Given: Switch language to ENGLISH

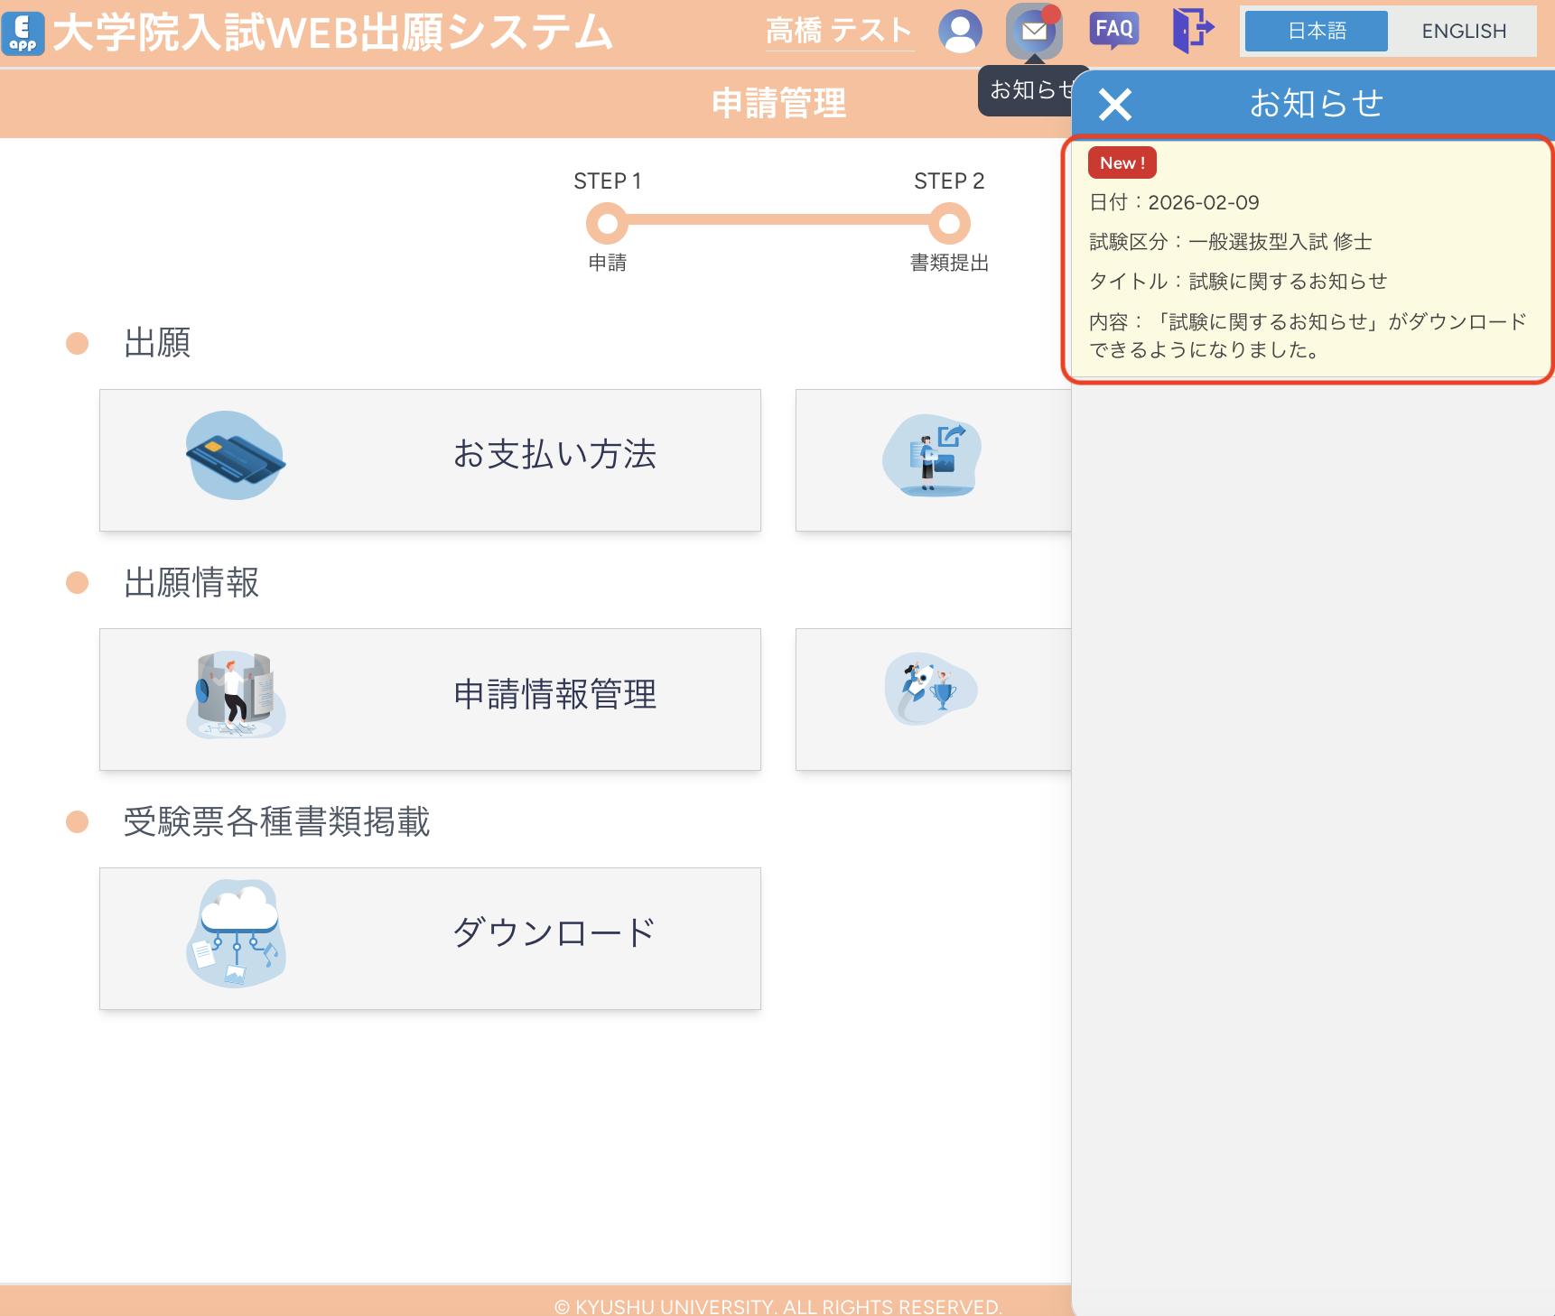Looking at the screenshot, I should tap(1463, 31).
